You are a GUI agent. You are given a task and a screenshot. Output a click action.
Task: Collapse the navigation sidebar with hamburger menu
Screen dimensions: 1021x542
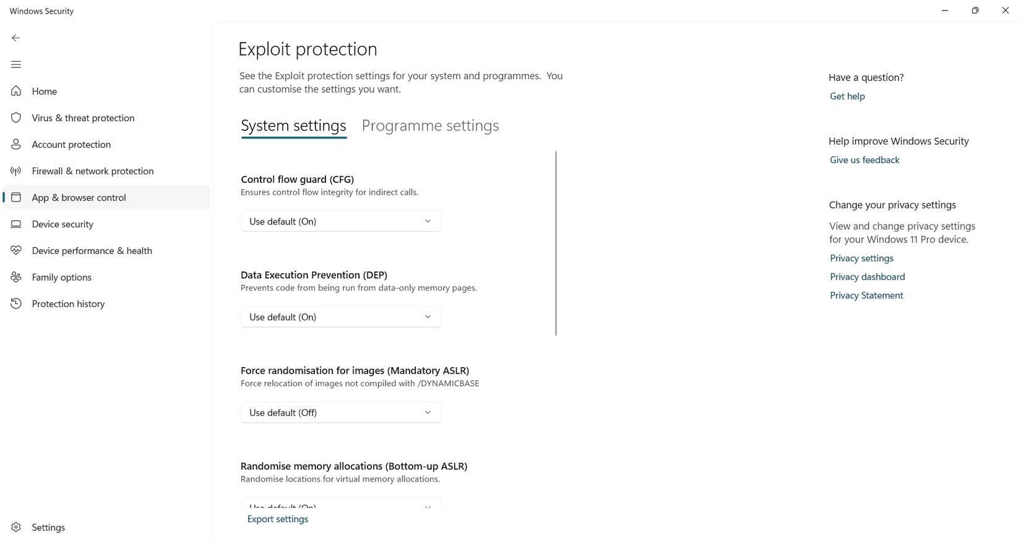pyautogui.click(x=15, y=64)
